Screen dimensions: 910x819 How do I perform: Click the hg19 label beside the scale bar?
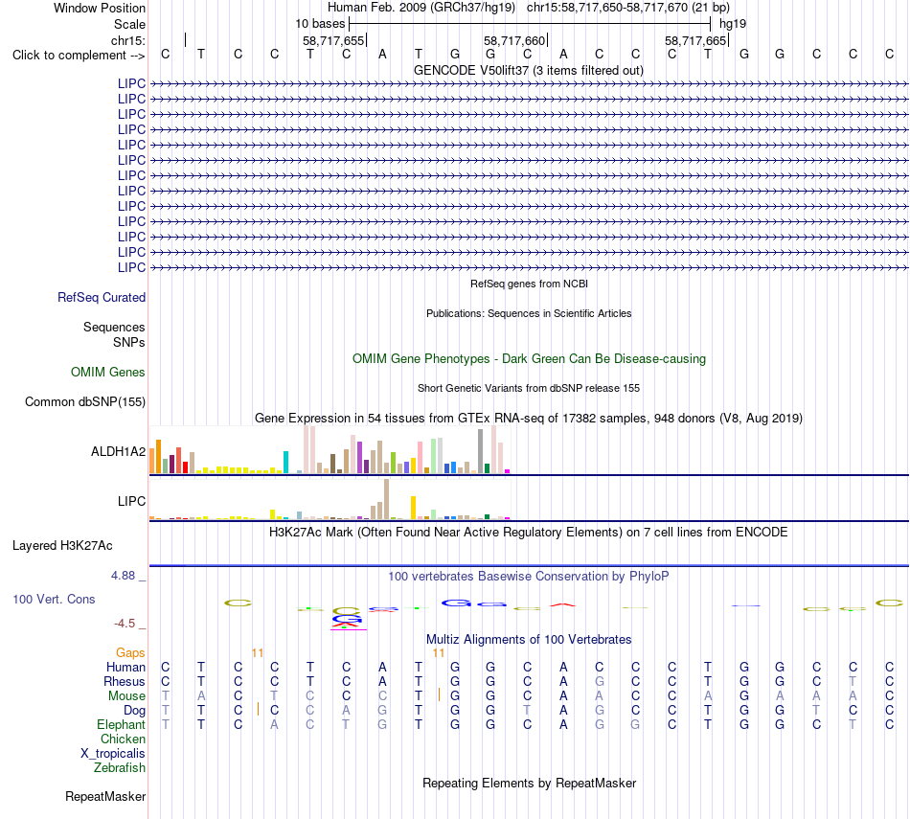(733, 24)
